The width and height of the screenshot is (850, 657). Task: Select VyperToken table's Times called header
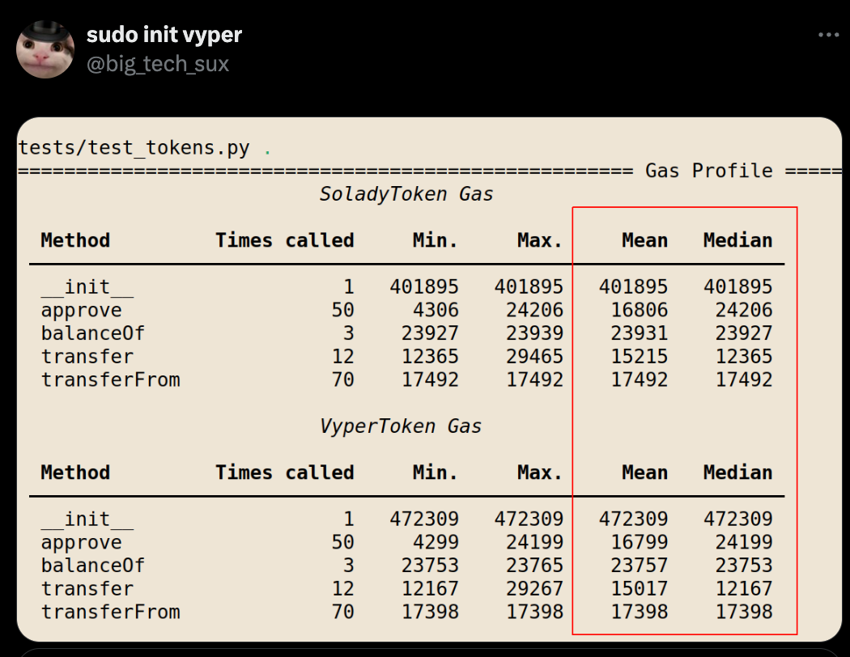click(x=285, y=473)
